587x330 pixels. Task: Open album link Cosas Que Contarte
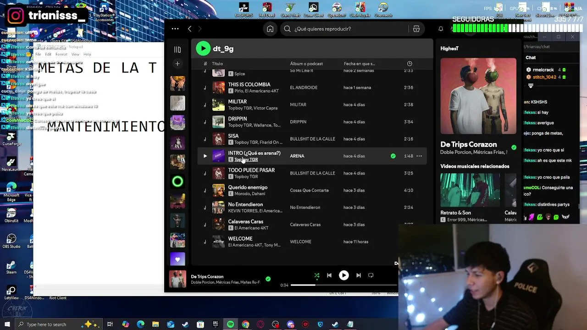tap(309, 190)
